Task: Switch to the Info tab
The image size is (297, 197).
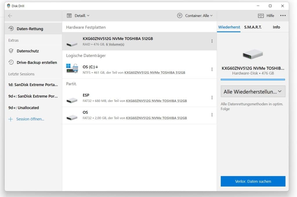Action: point(276,27)
